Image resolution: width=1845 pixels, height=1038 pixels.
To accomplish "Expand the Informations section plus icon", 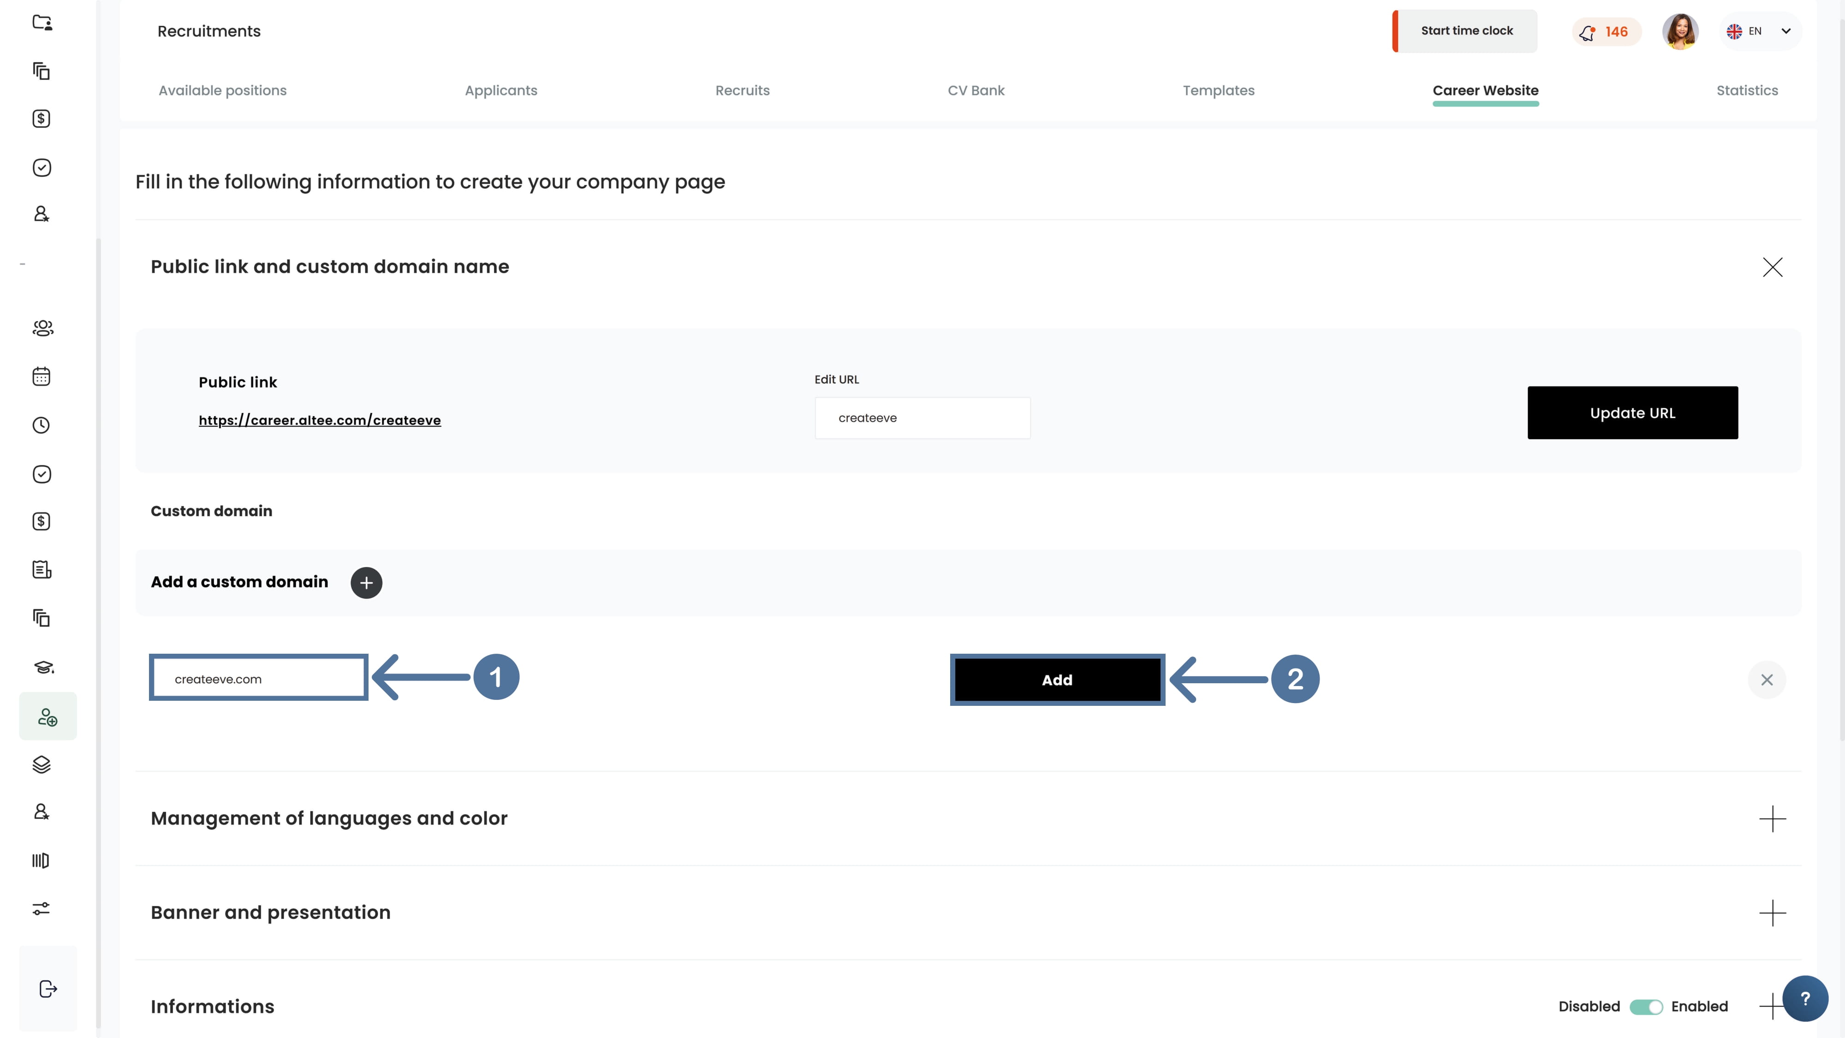I will (x=1771, y=1007).
